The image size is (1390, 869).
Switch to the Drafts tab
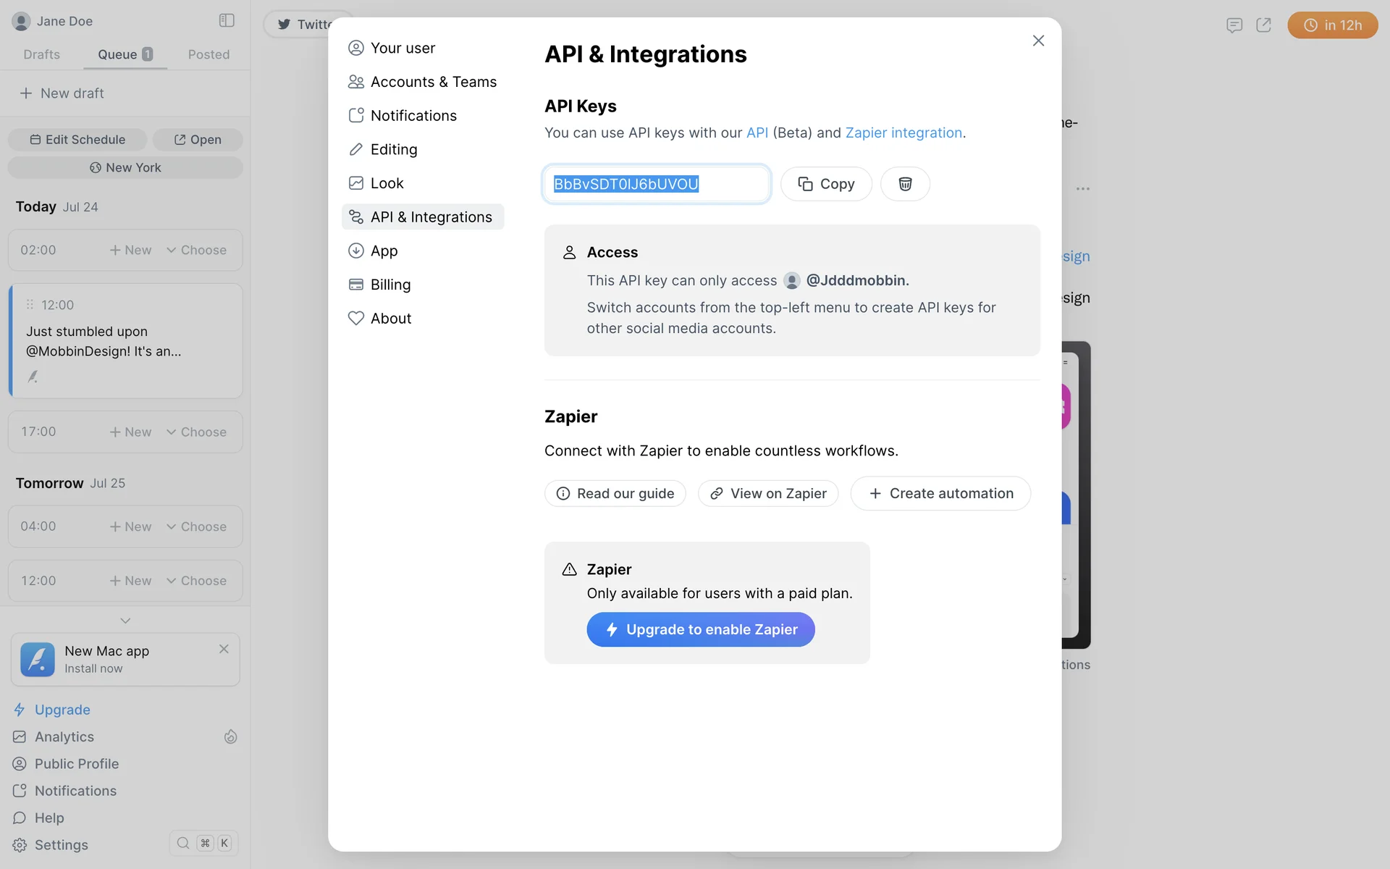coord(41,54)
